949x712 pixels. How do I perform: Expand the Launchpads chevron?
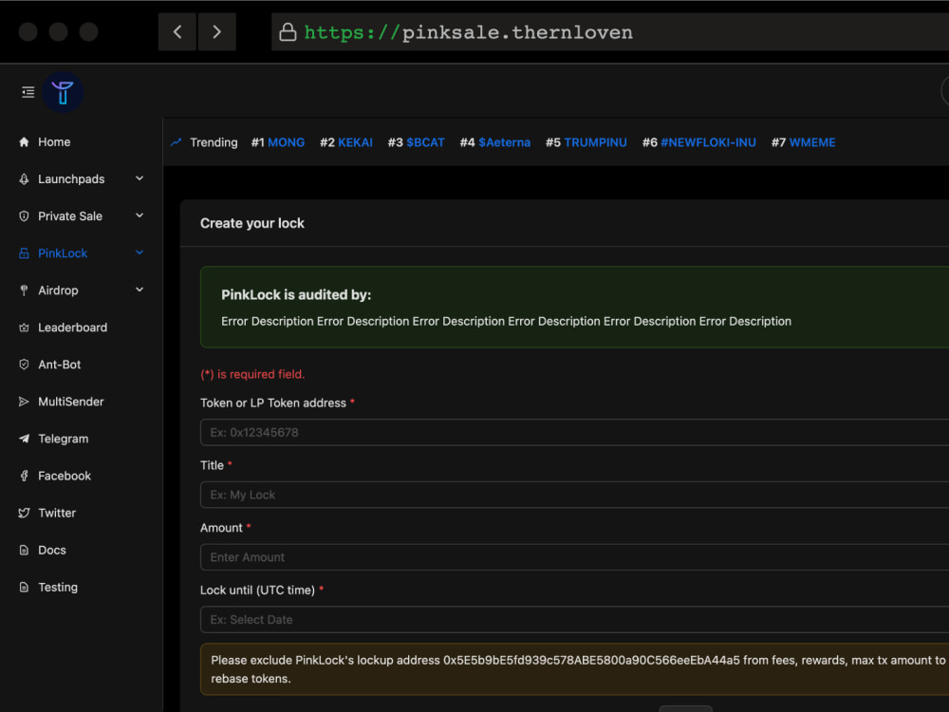click(x=140, y=178)
